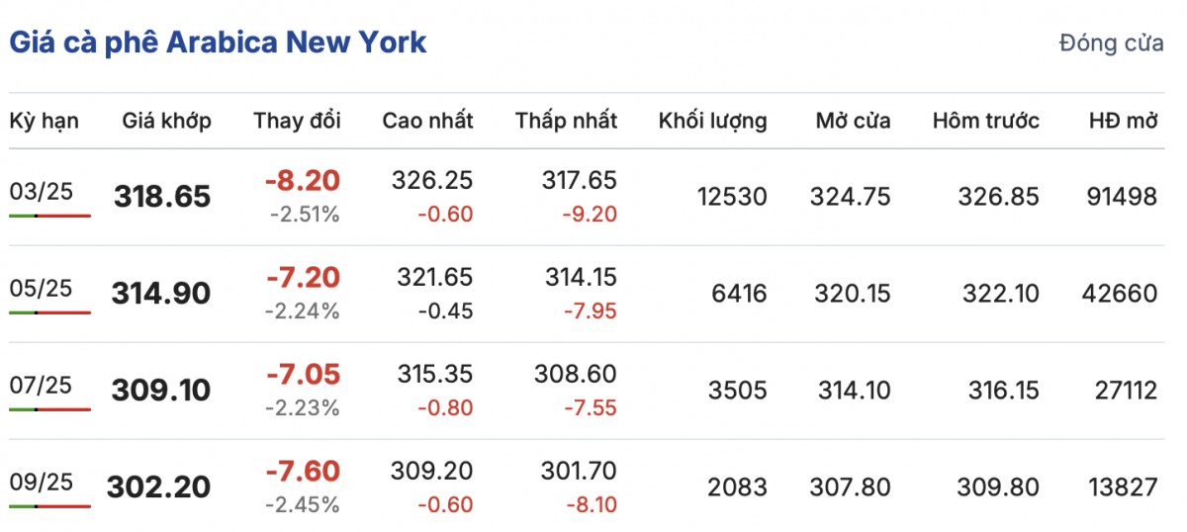Select the 'Khối lượng' column header
The image size is (1187, 532).
point(712,121)
